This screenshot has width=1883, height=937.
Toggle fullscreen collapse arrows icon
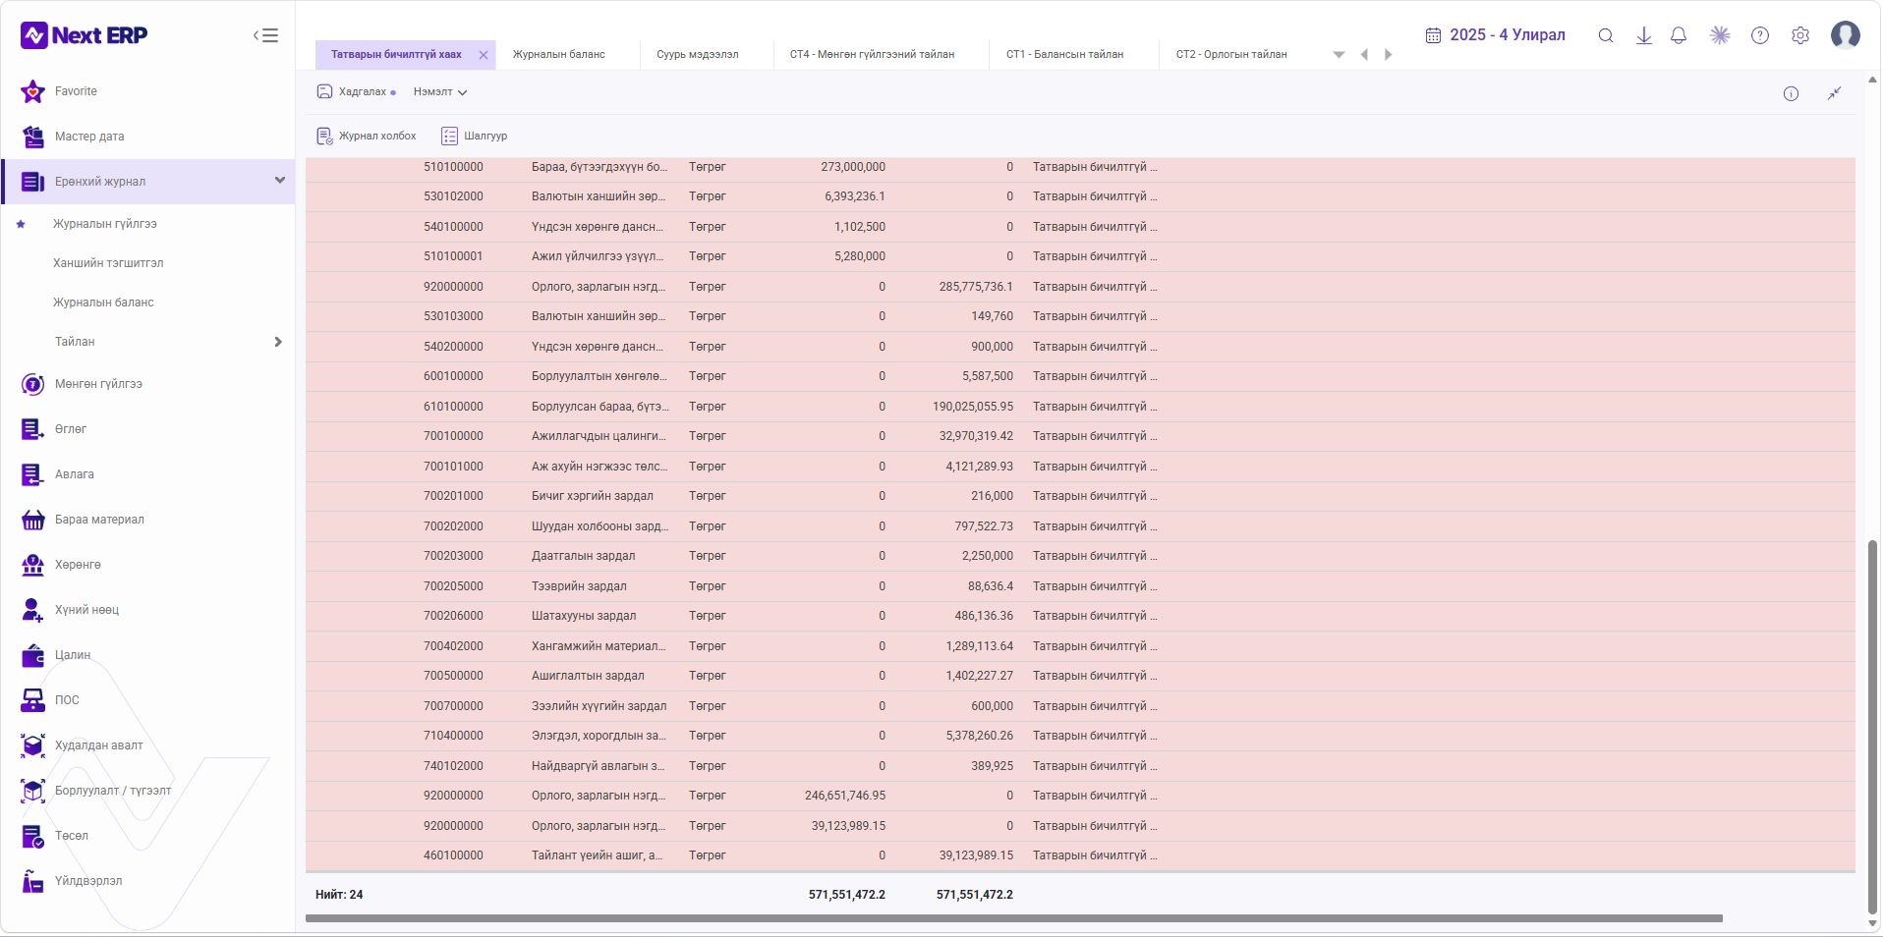pos(1834,93)
